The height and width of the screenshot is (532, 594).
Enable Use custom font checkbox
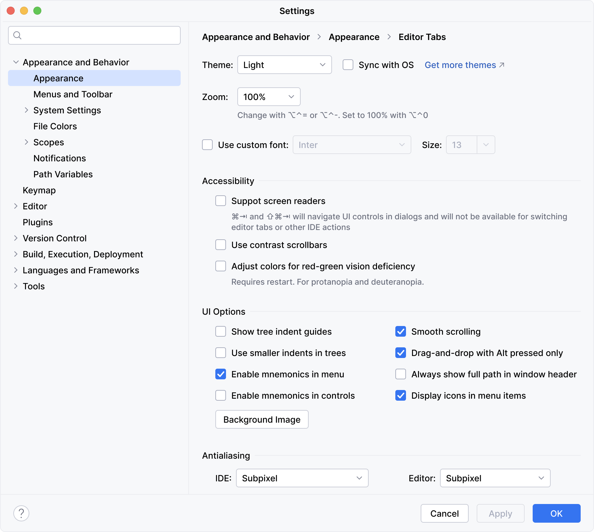coord(207,145)
